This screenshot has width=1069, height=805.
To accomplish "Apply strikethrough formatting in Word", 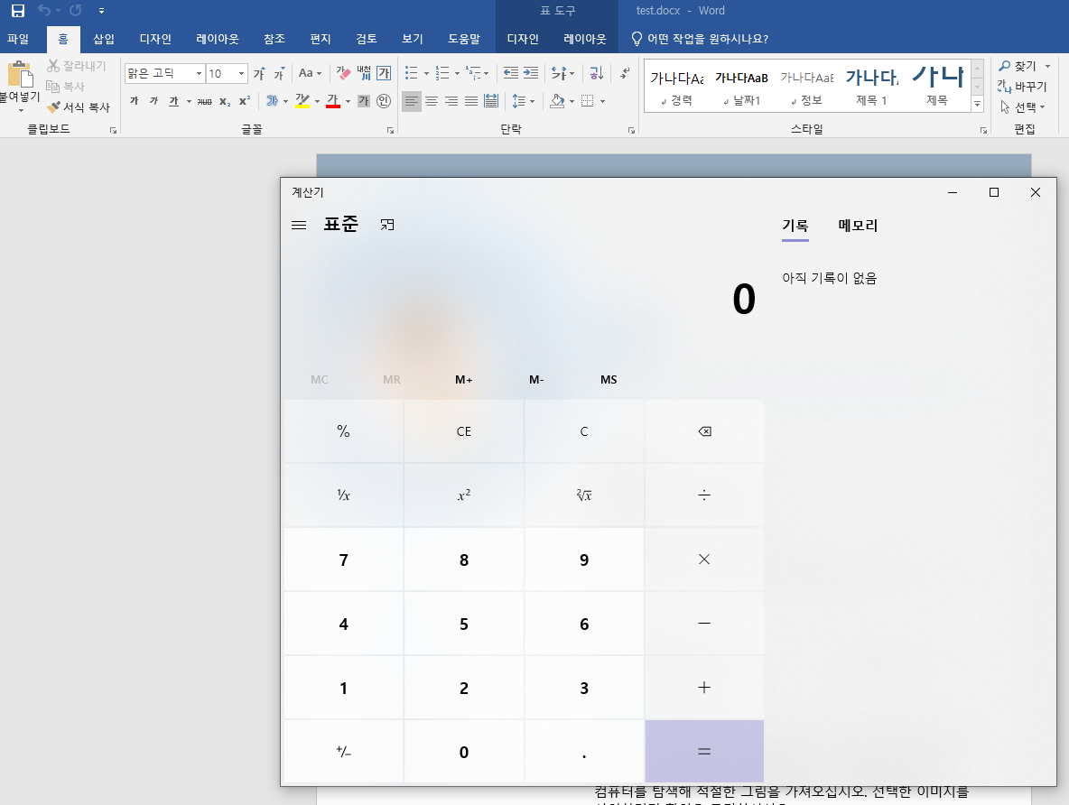I will [x=205, y=101].
